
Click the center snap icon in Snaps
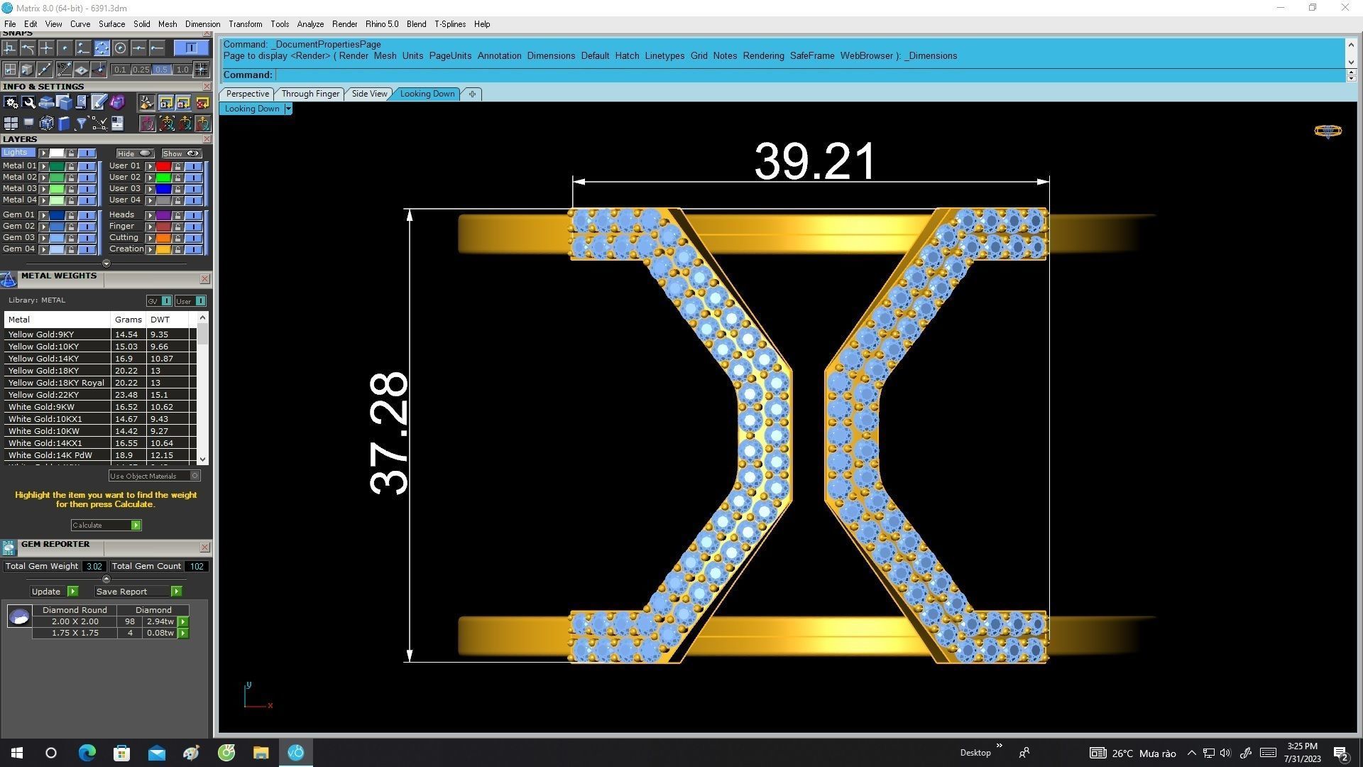coord(120,48)
